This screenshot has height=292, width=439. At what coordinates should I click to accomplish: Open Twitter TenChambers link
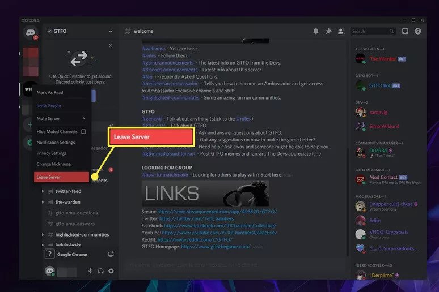pyautogui.click(x=196, y=218)
